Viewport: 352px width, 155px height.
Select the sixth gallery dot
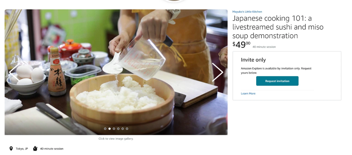pos(127,129)
